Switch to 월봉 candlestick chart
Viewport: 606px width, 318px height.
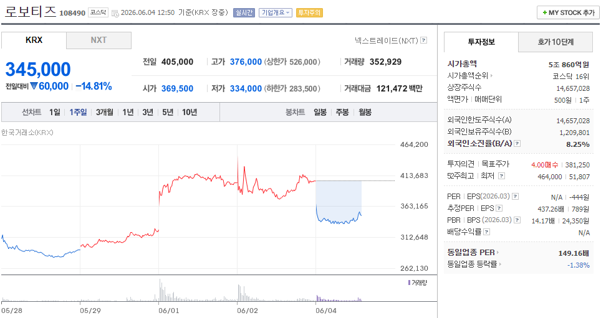(365, 112)
